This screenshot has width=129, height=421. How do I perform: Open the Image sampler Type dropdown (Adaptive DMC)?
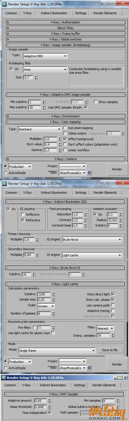(x=45, y=56)
